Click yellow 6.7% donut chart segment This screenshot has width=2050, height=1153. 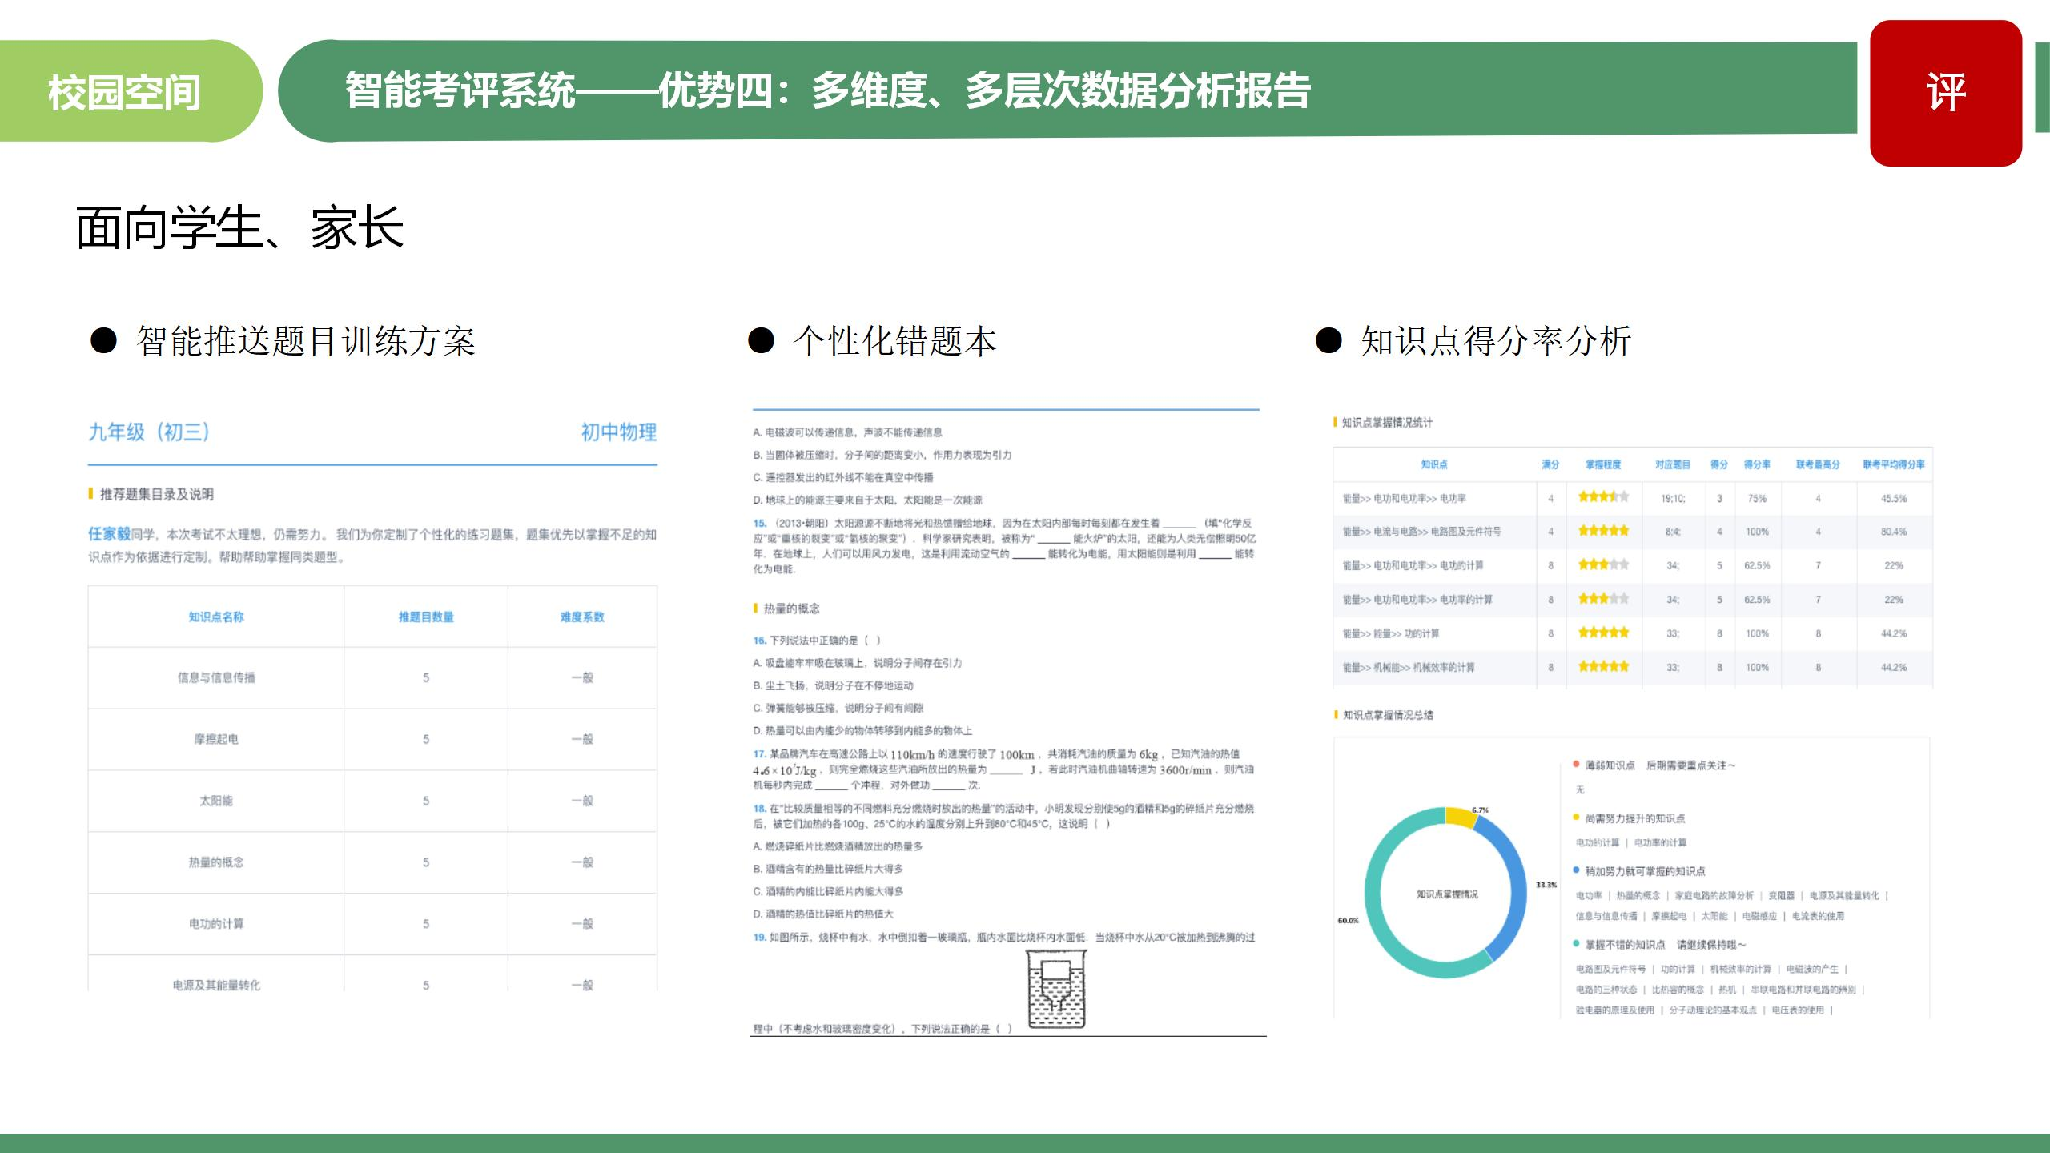1462,817
